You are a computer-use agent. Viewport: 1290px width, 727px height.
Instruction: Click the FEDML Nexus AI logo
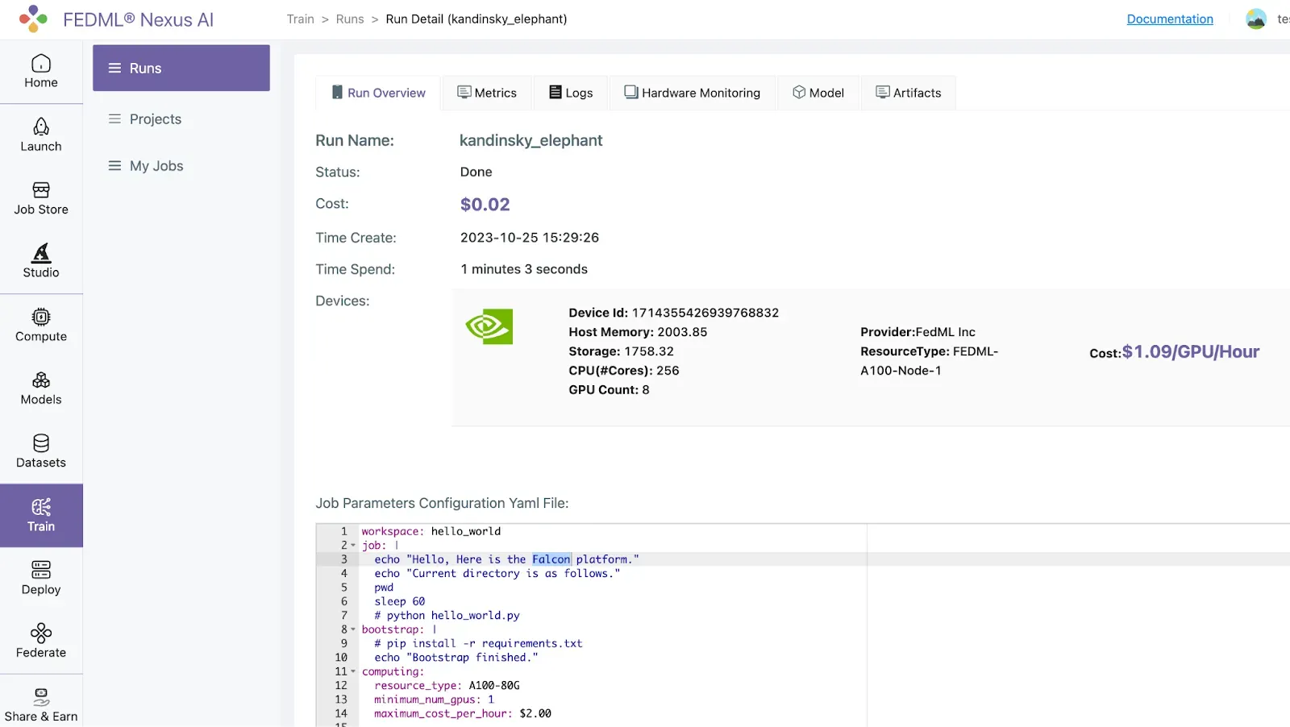coord(34,19)
